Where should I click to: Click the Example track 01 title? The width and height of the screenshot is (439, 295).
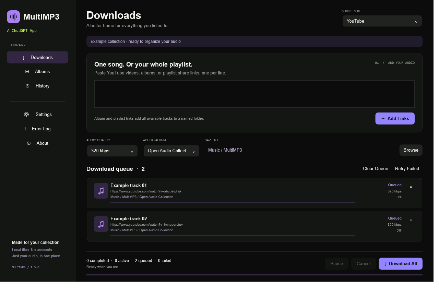coord(129,186)
